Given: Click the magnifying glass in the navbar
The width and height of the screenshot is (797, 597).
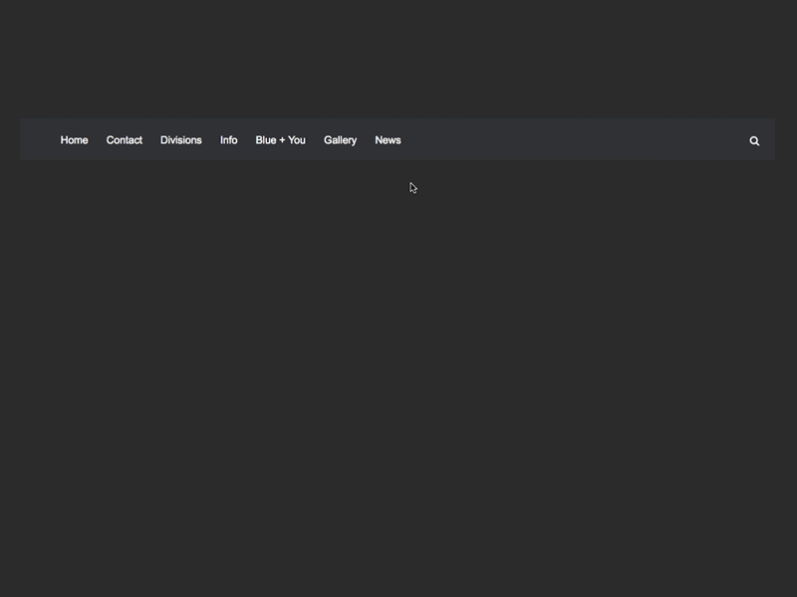Looking at the screenshot, I should (x=754, y=140).
